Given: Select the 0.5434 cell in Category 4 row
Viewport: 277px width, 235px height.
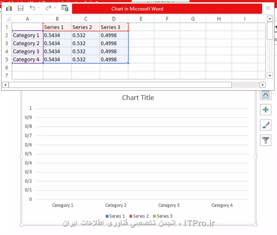Looking at the screenshot, I should (57, 59).
